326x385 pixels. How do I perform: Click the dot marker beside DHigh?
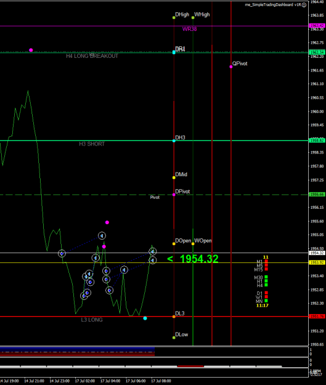pos(174,18)
